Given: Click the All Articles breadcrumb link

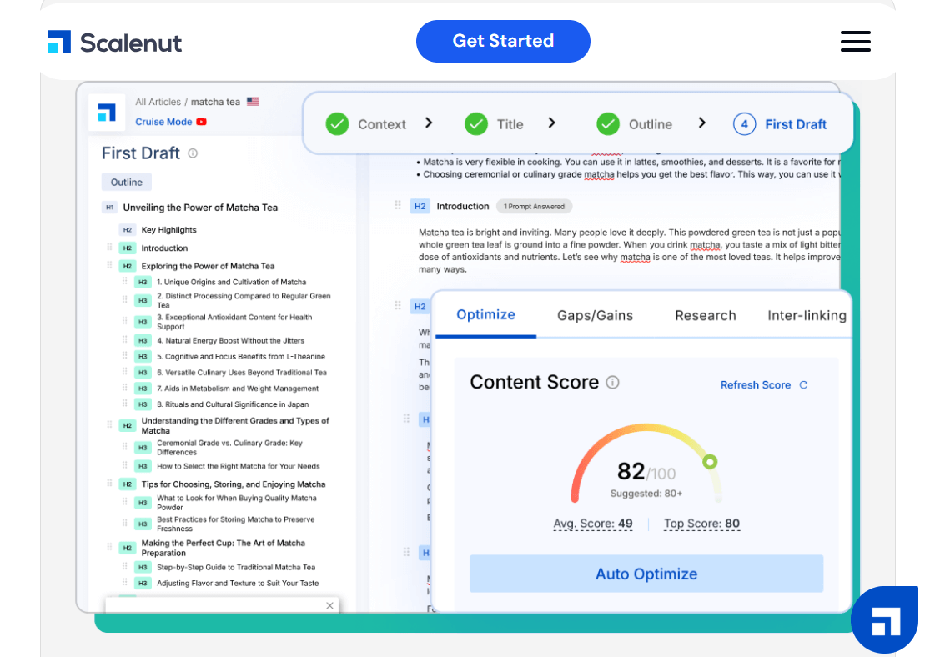Looking at the screenshot, I should pyautogui.click(x=158, y=102).
